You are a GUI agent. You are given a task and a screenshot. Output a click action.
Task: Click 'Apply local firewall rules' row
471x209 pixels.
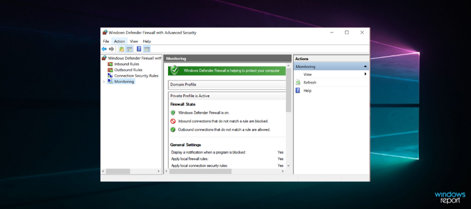point(227,159)
